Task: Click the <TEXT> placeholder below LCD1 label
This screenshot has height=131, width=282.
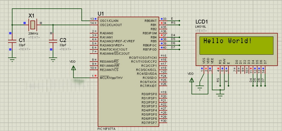Action: pos(201,31)
